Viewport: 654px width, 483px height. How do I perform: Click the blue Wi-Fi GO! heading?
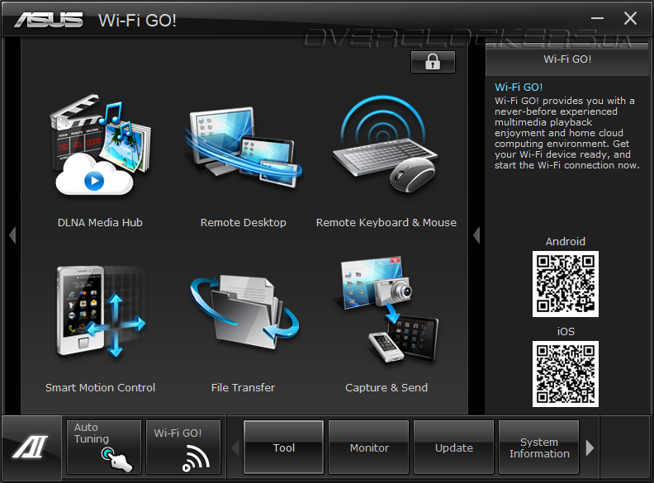click(x=519, y=88)
